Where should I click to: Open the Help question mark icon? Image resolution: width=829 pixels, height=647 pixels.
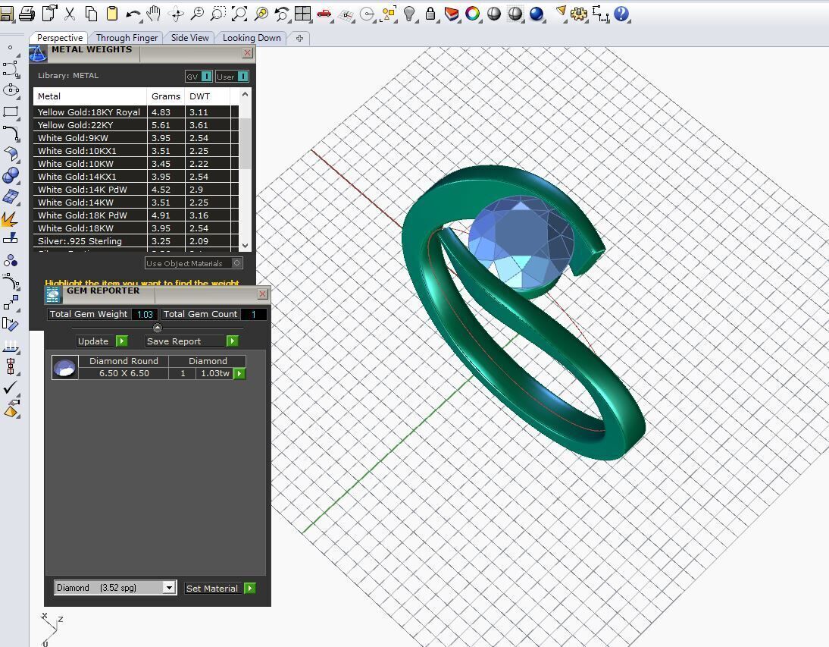point(621,14)
